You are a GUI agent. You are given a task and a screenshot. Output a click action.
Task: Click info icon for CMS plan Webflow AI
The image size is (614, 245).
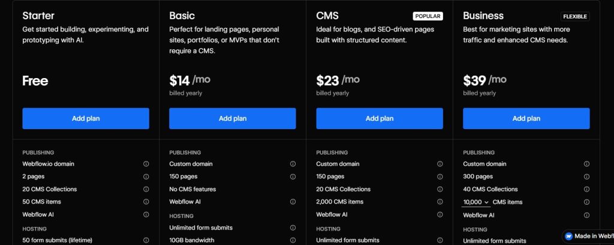(440, 214)
